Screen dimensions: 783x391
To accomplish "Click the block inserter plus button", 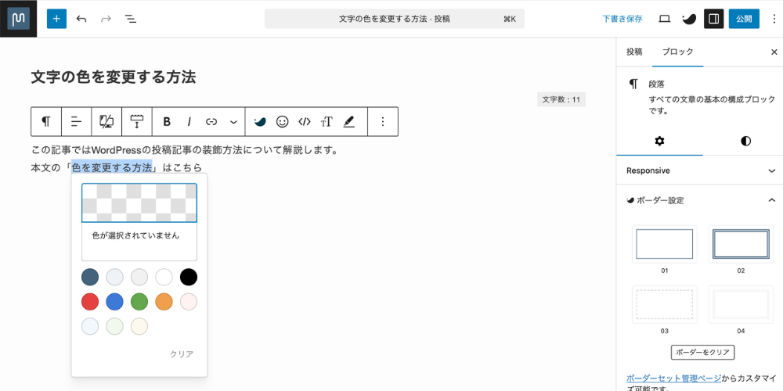I will click(56, 19).
